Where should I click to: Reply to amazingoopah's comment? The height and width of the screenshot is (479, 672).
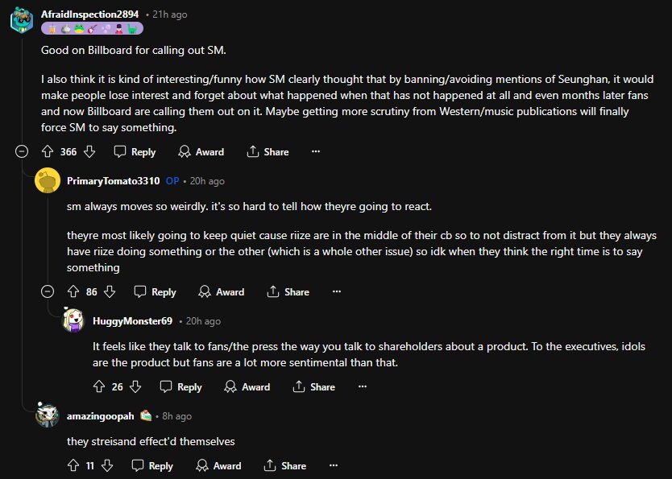[152, 465]
